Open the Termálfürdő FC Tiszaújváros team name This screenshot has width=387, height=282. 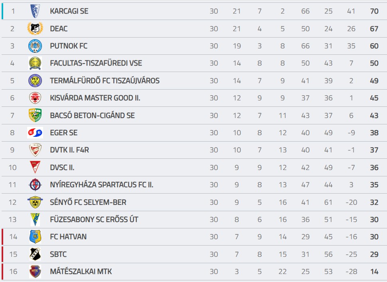pyautogui.click(x=105, y=80)
